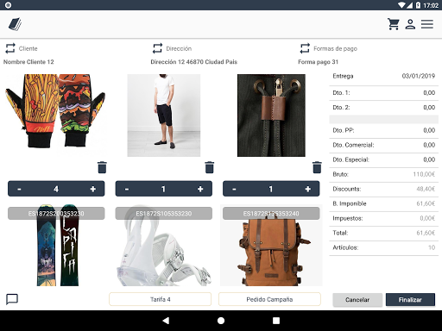Change Formas de pago via swap icon
442x331 pixels.
click(305, 48)
